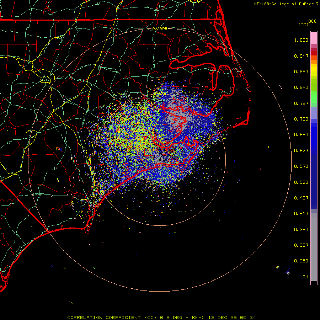Viewport: 320px width, 320px height.
Task: Select the 0.413 scale value
Action: coord(301,214)
